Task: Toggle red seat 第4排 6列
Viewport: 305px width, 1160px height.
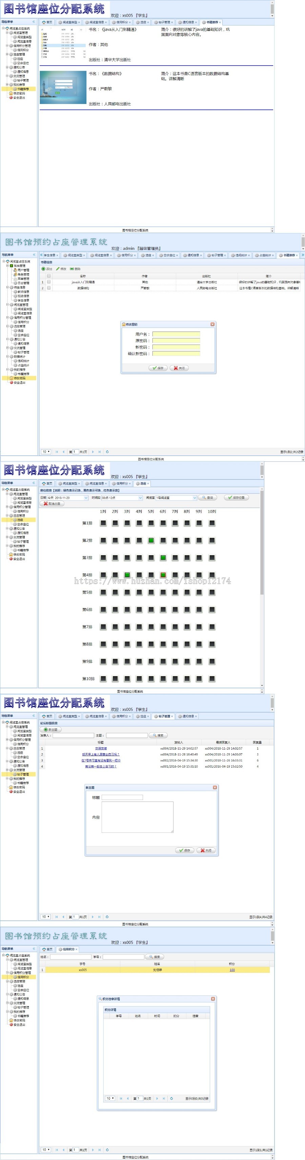Action: [x=163, y=575]
